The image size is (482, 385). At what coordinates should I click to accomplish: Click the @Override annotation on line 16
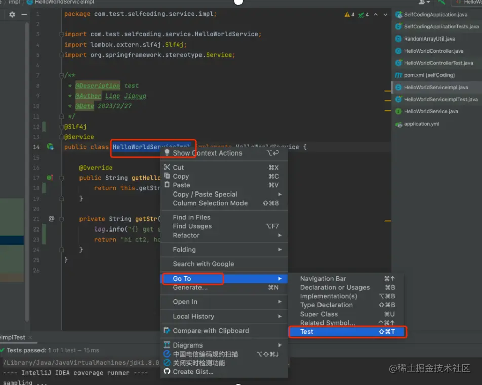point(96,168)
